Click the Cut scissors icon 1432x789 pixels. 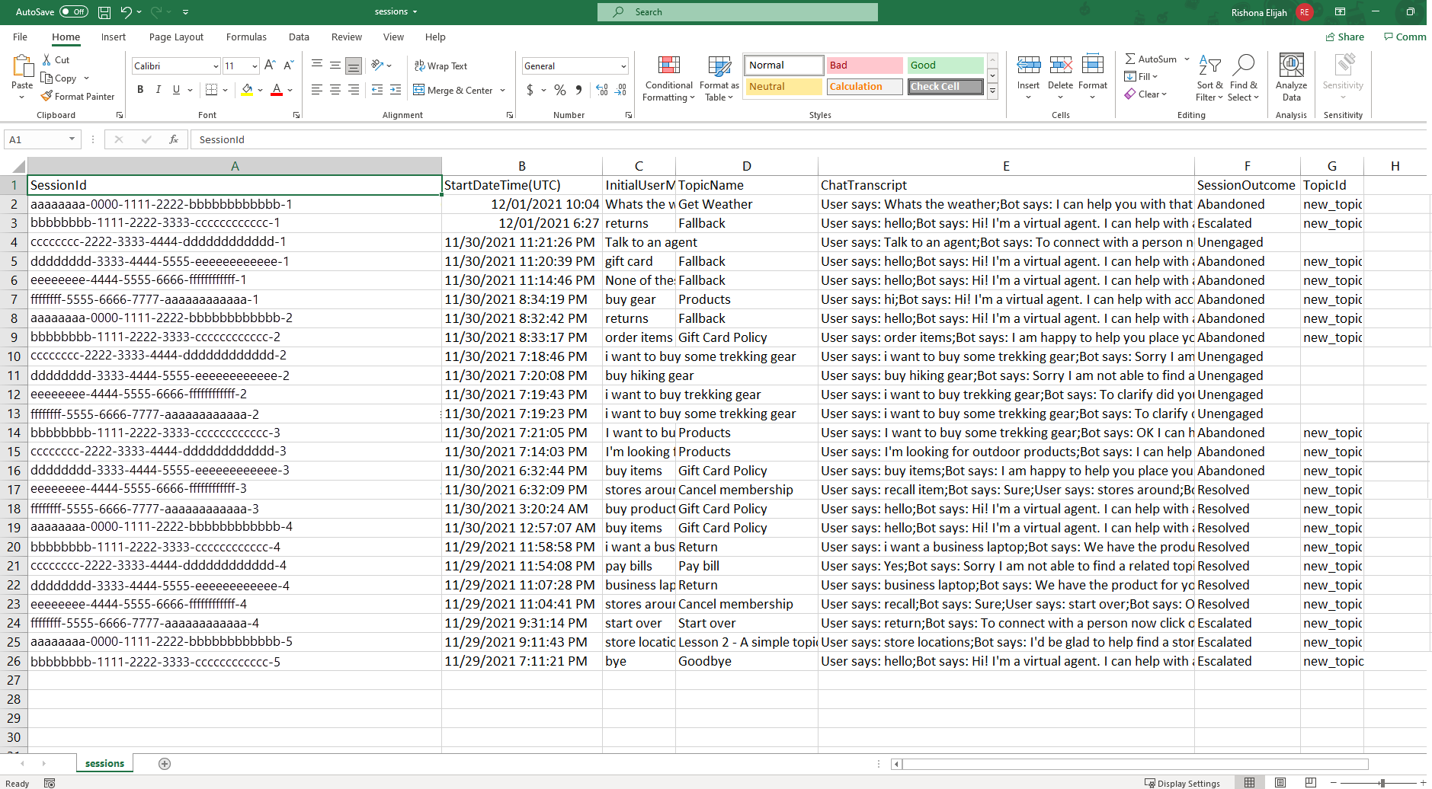click(46, 59)
